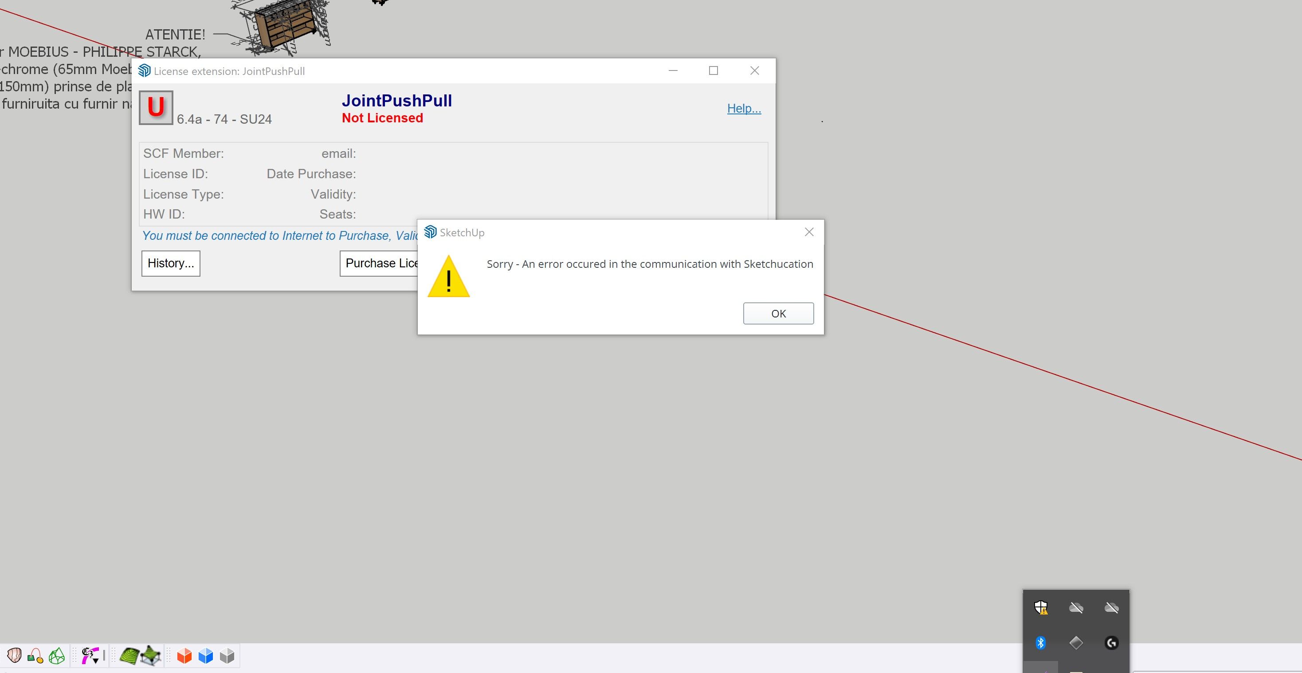Click the 'HW ID:' label
Screen dimensions: 1302x673
pos(164,214)
